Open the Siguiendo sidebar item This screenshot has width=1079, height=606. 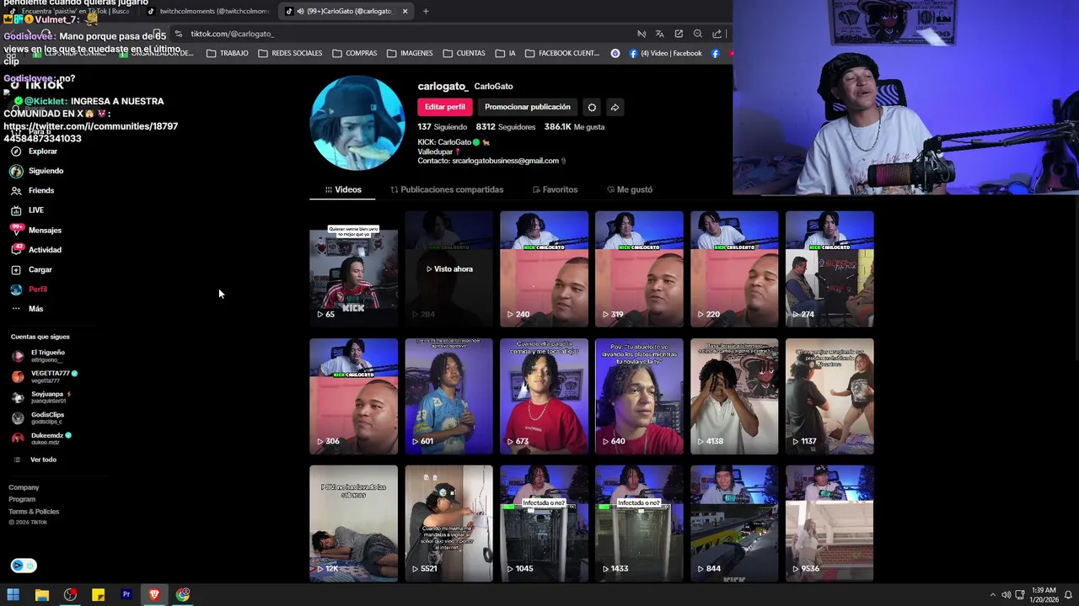pos(46,171)
